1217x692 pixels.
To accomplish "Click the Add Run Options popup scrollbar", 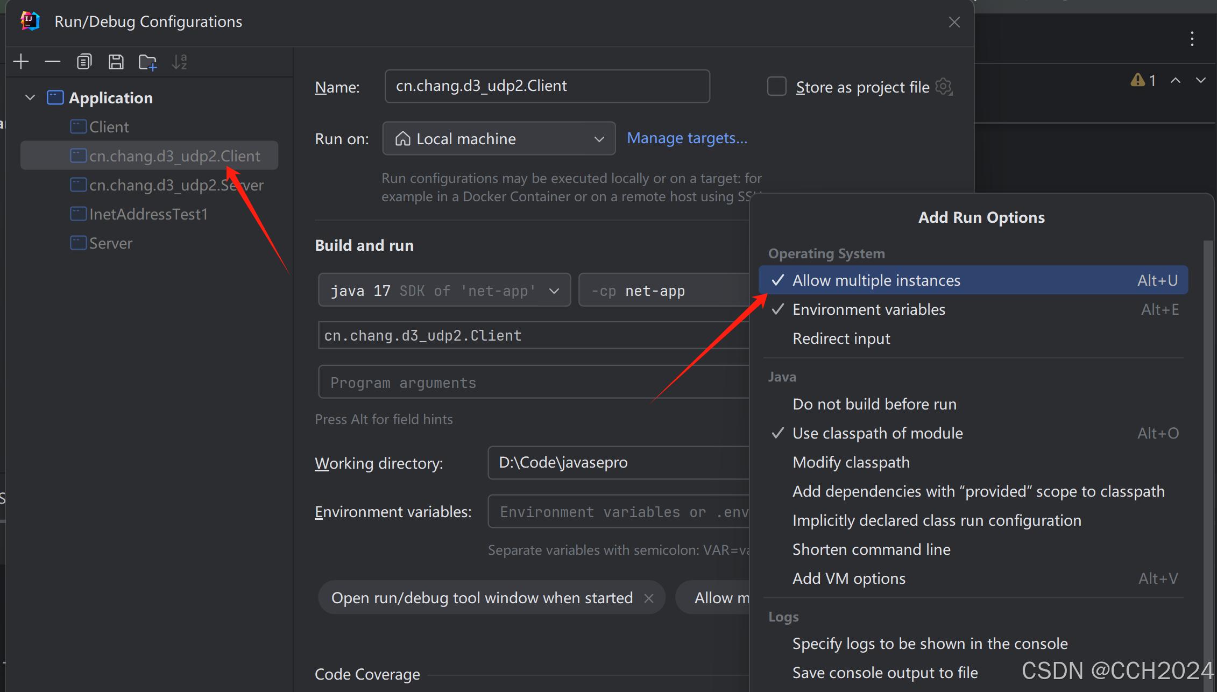I will click(1208, 430).
